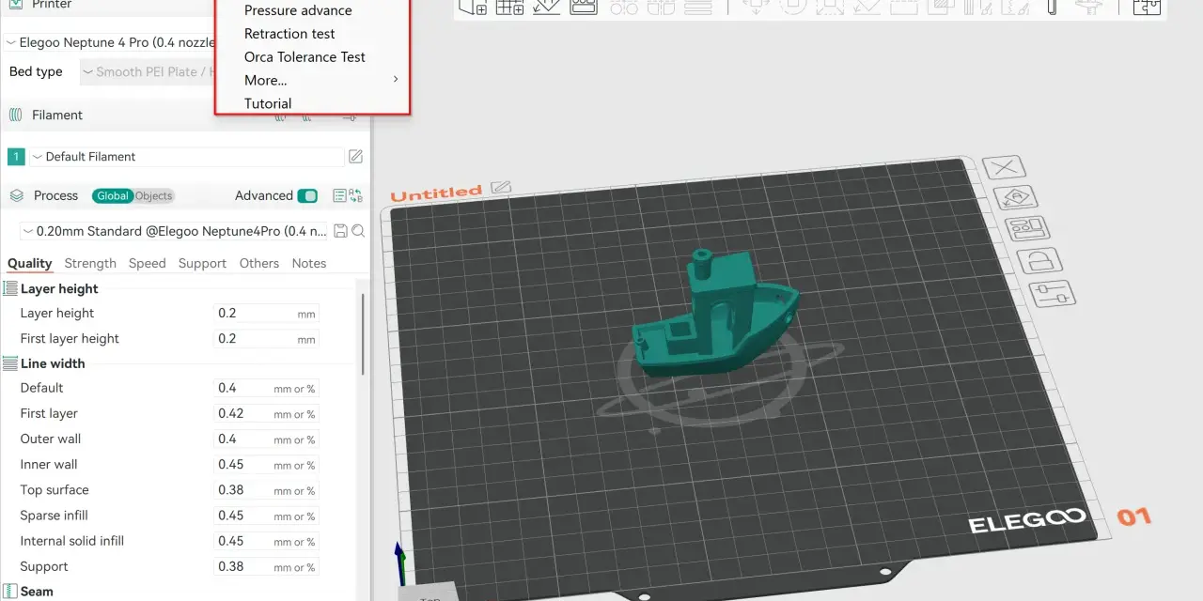Open the Elegoo Neptune 4 Pro printer dropdown
This screenshot has height=601, width=1203.
[111, 42]
